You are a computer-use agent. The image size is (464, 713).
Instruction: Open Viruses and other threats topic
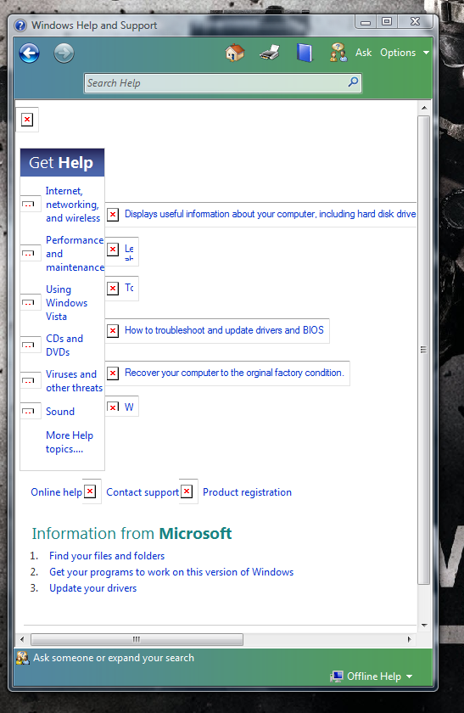click(x=74, y=381)
